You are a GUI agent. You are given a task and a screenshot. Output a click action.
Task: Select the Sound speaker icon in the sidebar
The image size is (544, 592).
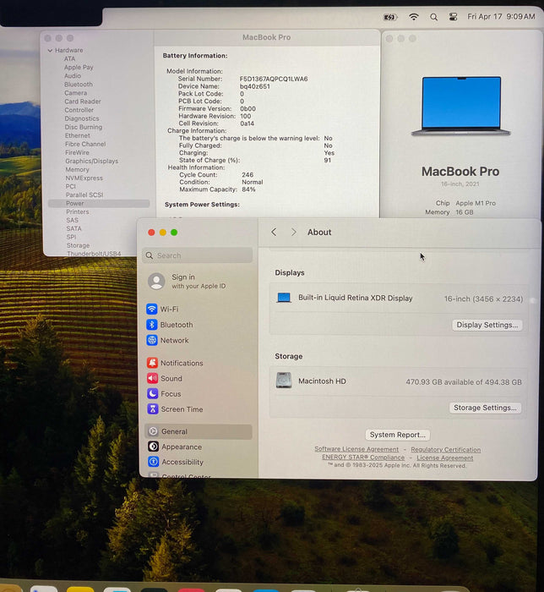pos(152,378)
